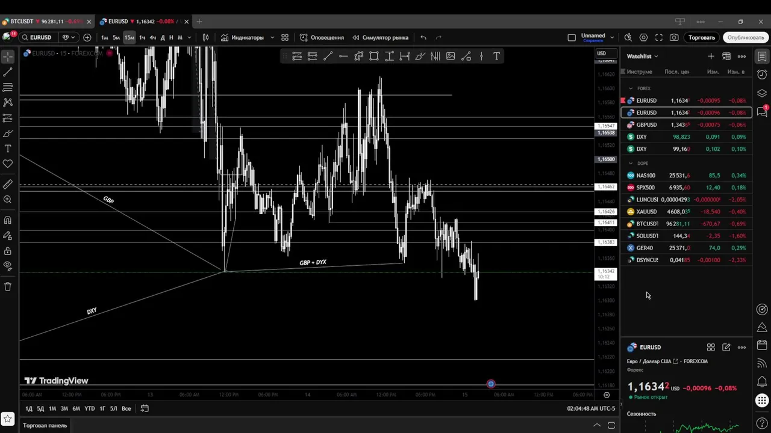Screen dimensions: 771x433
Task: Collapse the FOREX watchlist section
Action: click(631, 88)
